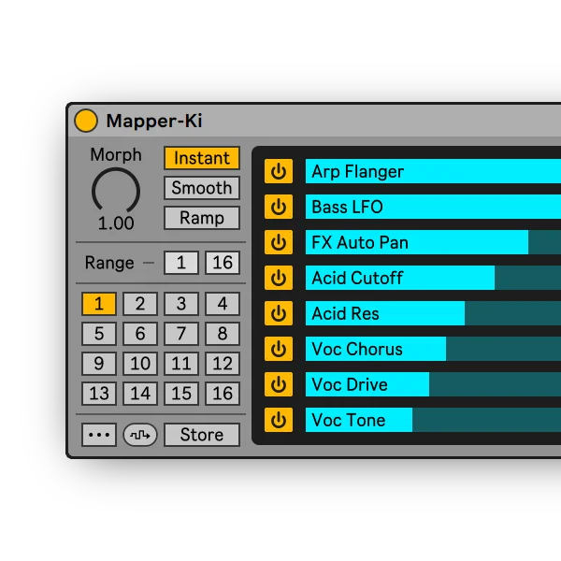Select preset slot 1
This screenshot has height=561, width=561.
[x=99, y=304]
